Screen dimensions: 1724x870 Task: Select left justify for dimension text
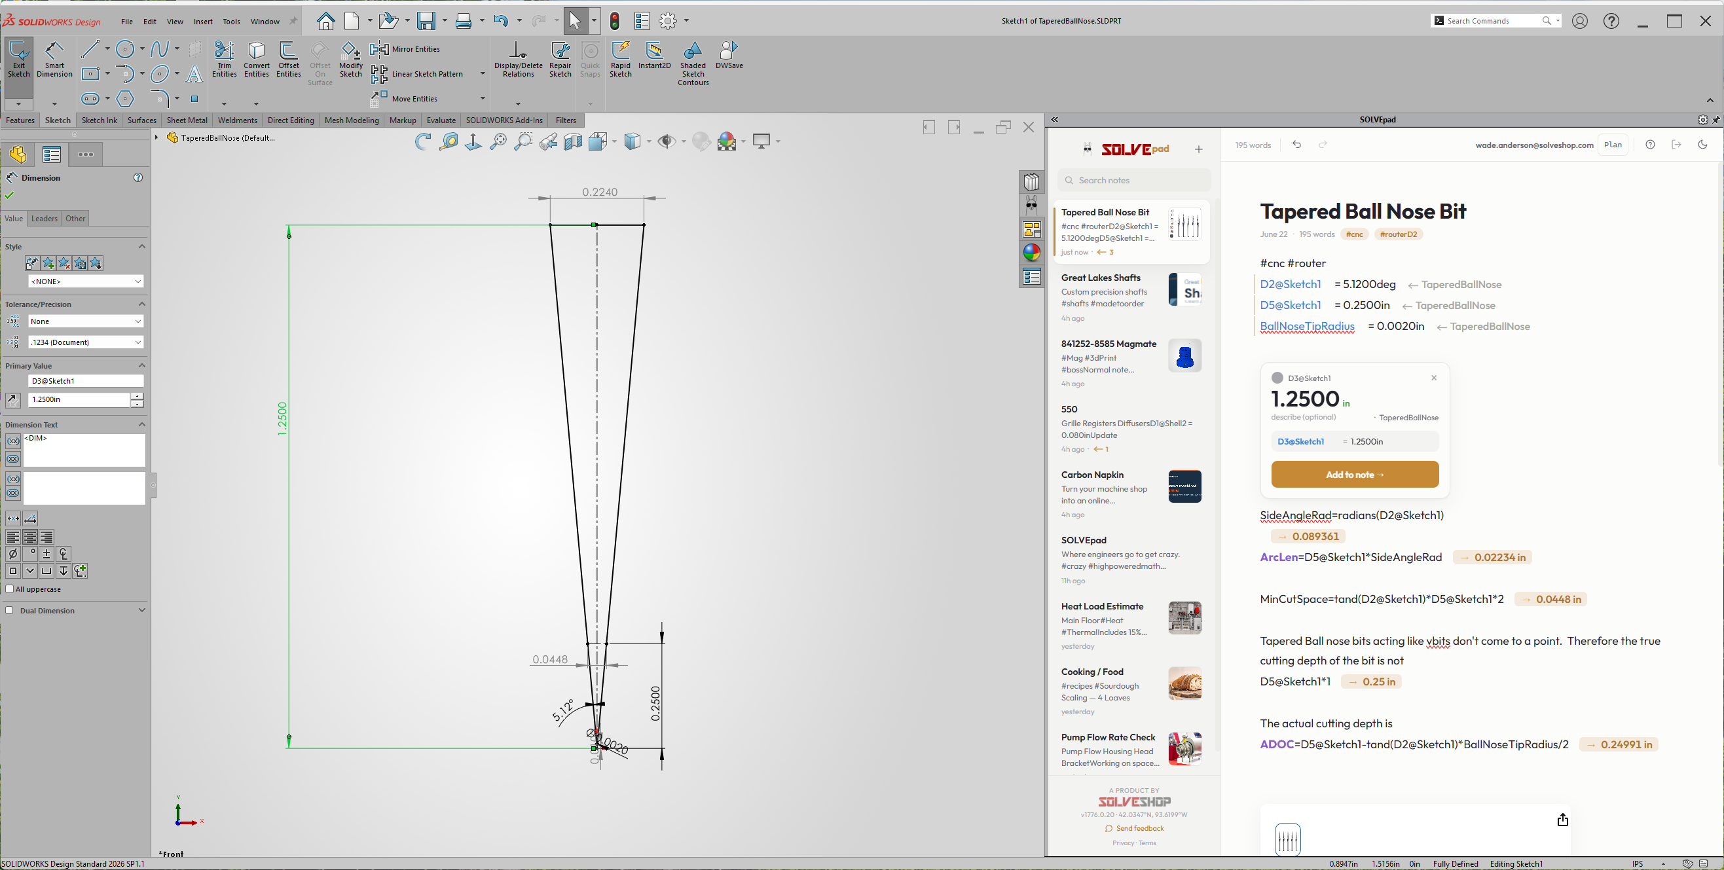pos(12,537)
